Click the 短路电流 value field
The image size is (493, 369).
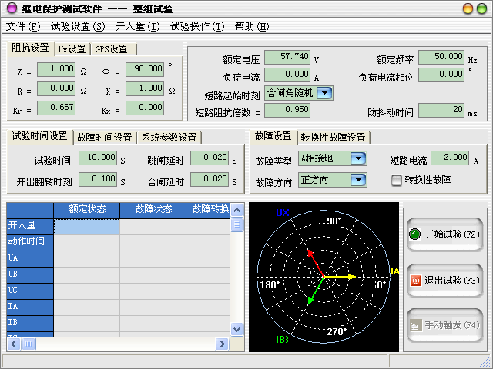[x=450, y=158]
